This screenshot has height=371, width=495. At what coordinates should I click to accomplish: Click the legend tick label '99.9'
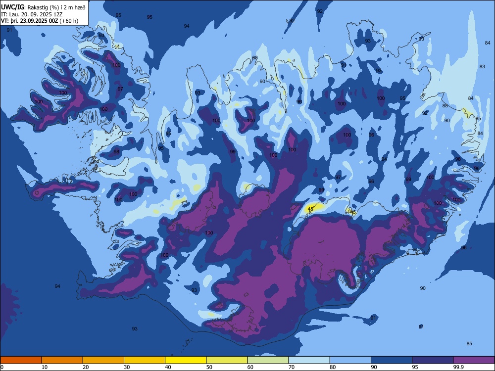click(459, 367)
